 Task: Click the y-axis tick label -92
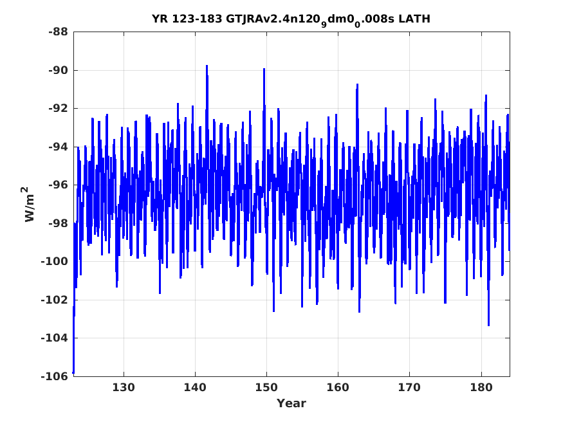tap(58, 108)
